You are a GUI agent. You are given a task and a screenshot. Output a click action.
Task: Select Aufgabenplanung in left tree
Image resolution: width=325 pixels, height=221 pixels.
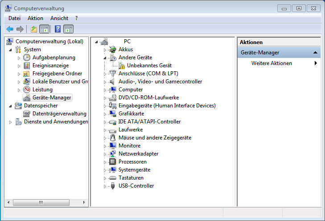coord(53,57)
